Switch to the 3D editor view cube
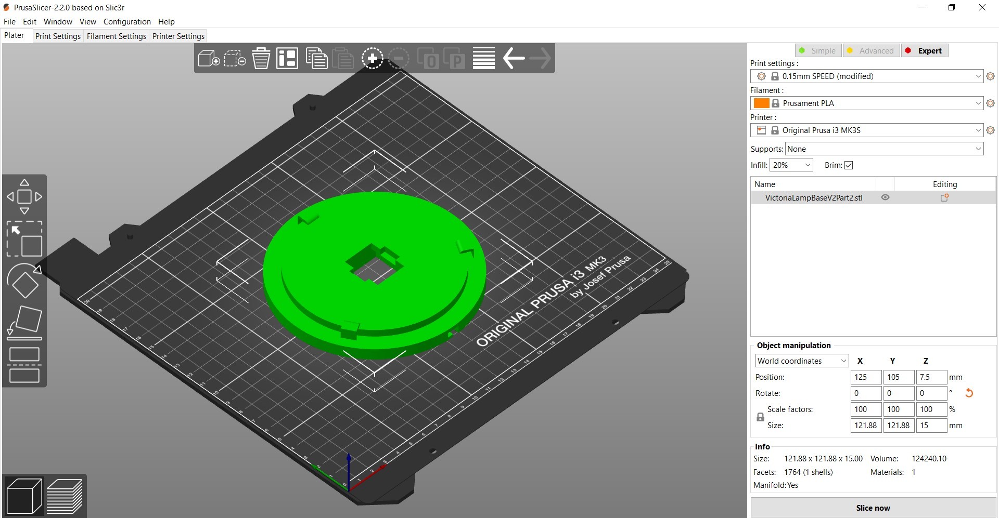This screenshot has height=518, width=999. tap(24, 496)
